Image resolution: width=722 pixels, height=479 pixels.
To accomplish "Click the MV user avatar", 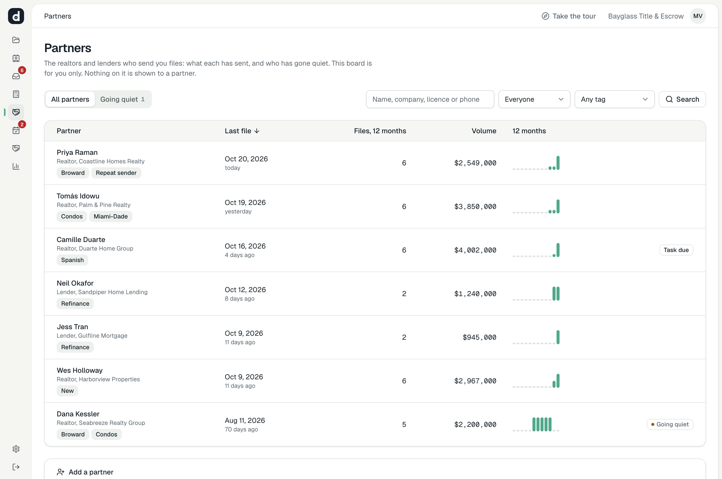I will (697, 16).
